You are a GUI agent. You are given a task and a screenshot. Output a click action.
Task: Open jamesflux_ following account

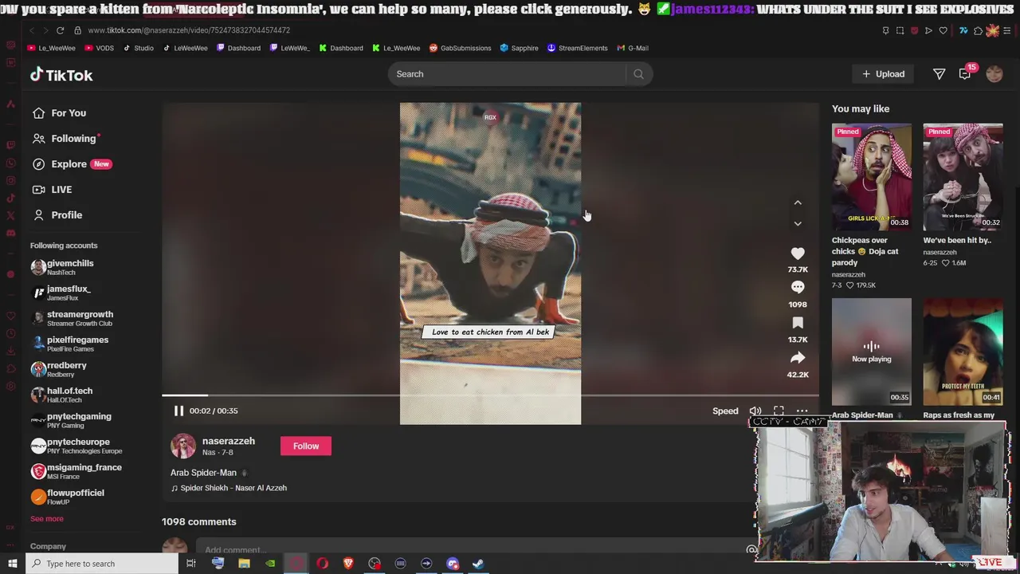tap(61, 293)
